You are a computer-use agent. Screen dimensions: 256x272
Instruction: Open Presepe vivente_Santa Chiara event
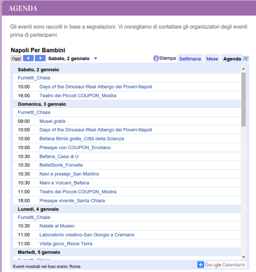(72, 201)
